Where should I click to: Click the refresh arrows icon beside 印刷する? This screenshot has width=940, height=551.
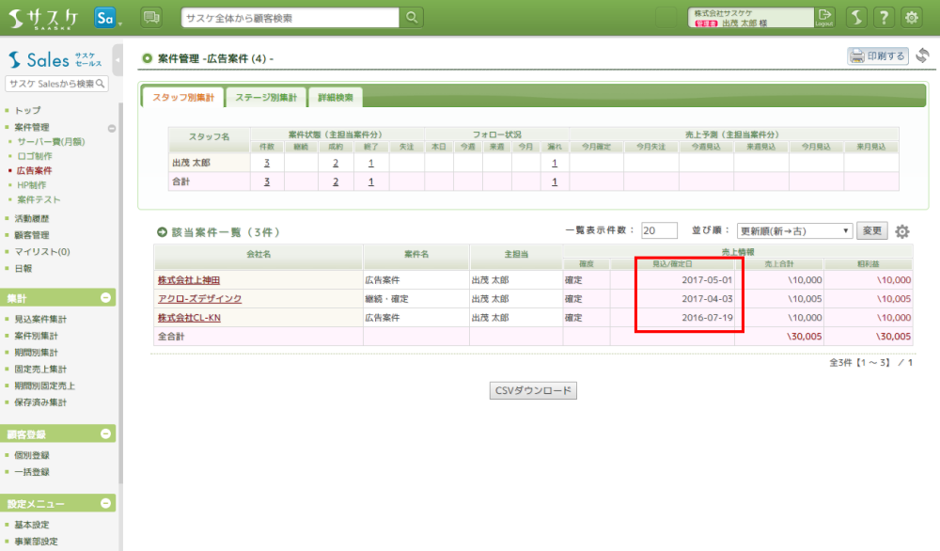click(923, 56)
